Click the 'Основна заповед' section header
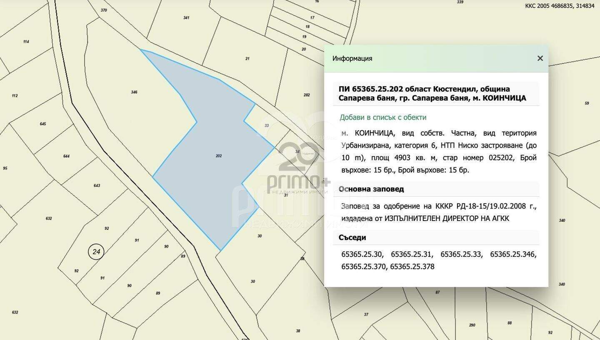The height and width of the screenshot is (340, 600). coord(371,189)
